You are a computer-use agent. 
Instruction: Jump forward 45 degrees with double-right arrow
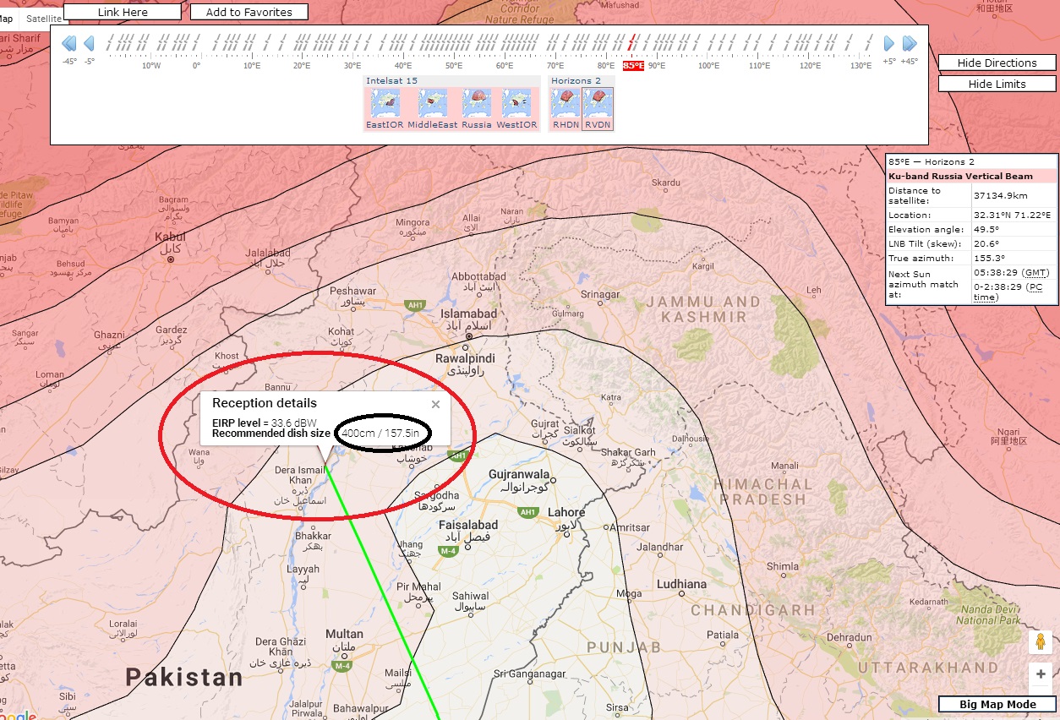[910, 43]
